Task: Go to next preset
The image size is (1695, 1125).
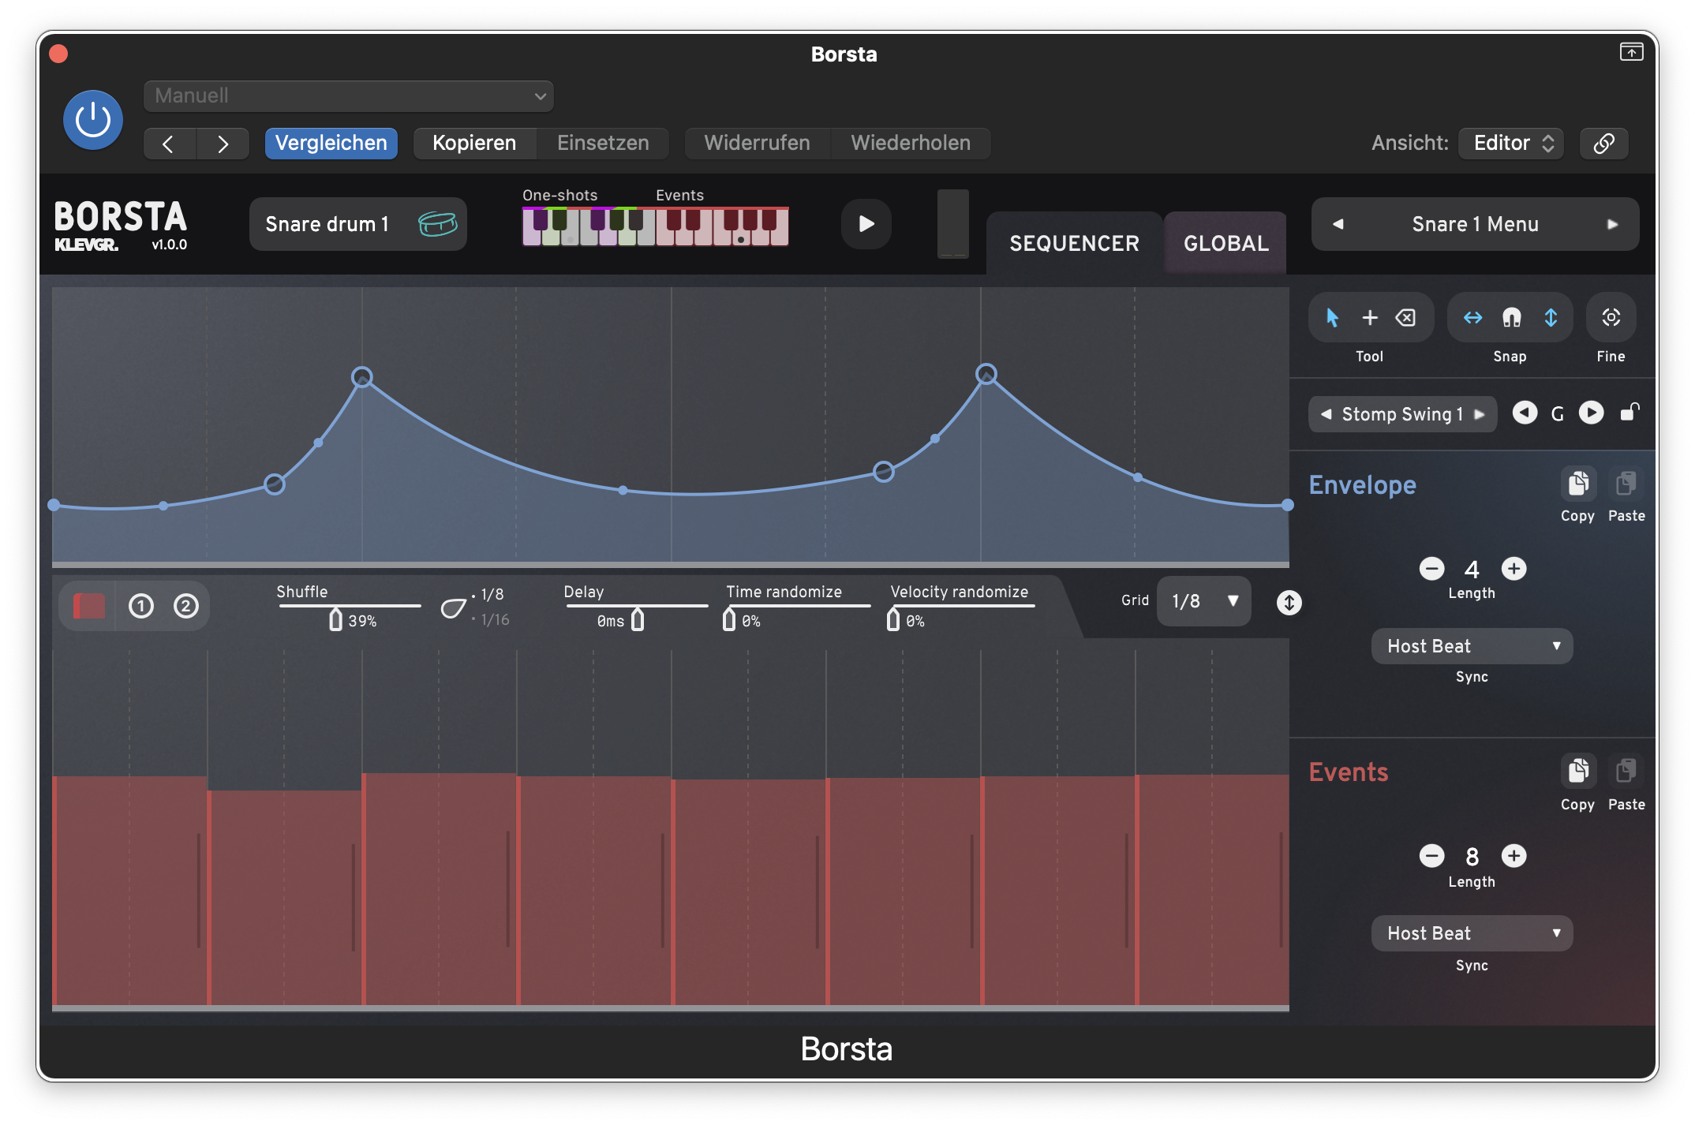Action: [223, 144]
